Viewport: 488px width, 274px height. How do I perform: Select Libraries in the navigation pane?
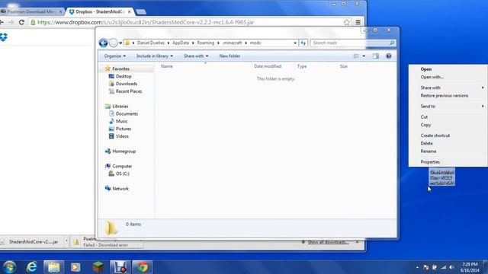coord(120,106)
